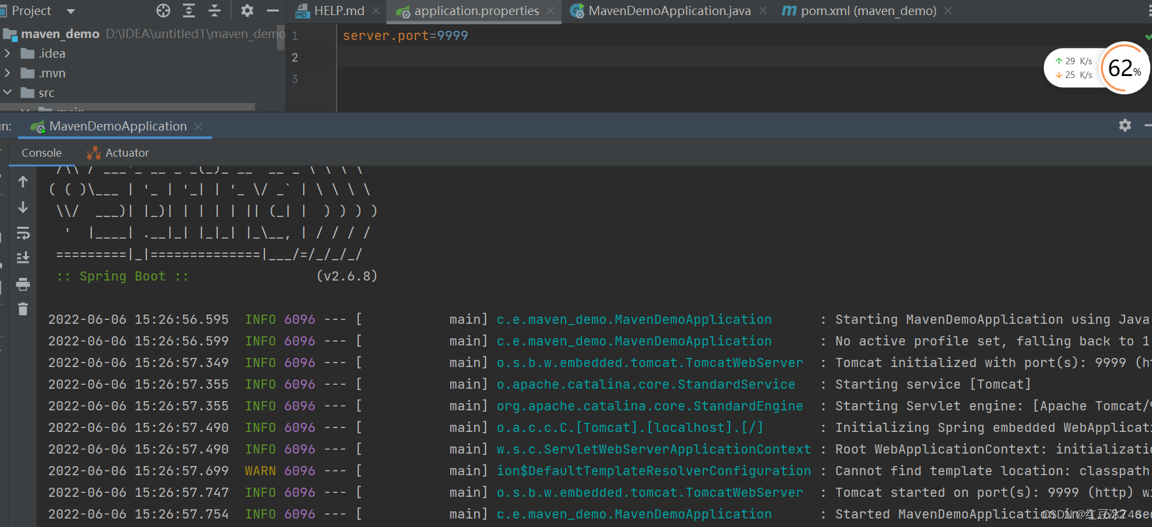
Task: Click timestamp 2022-06-06 15:26:57.754
Action: coord(138,514)
